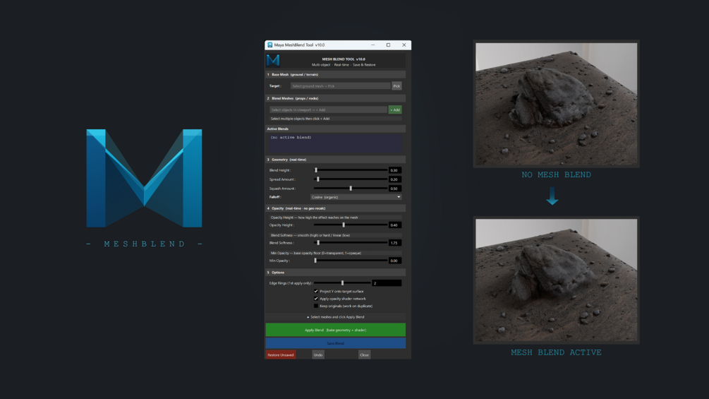Image resolution: width=709 pixels, height=399 pixels.
Task: Click the MeshBlend M logo in tool header
Action: point(273,60)
